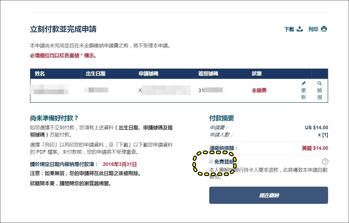The width and height of the screenshot is (349, 223).
Task: Click the US $14.00 application fee value
Action: (316, 128)
